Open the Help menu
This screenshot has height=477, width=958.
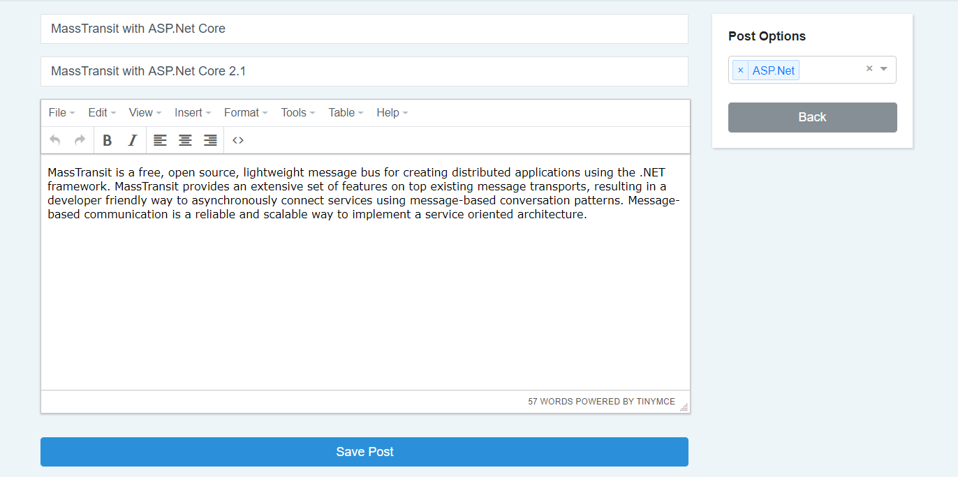point(392,112)
